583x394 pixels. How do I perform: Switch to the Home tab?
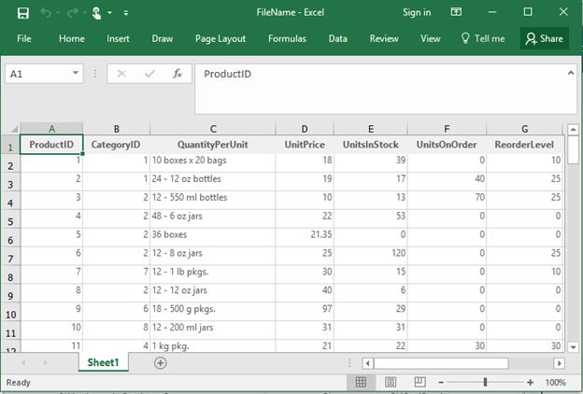[x=72, y=38]
